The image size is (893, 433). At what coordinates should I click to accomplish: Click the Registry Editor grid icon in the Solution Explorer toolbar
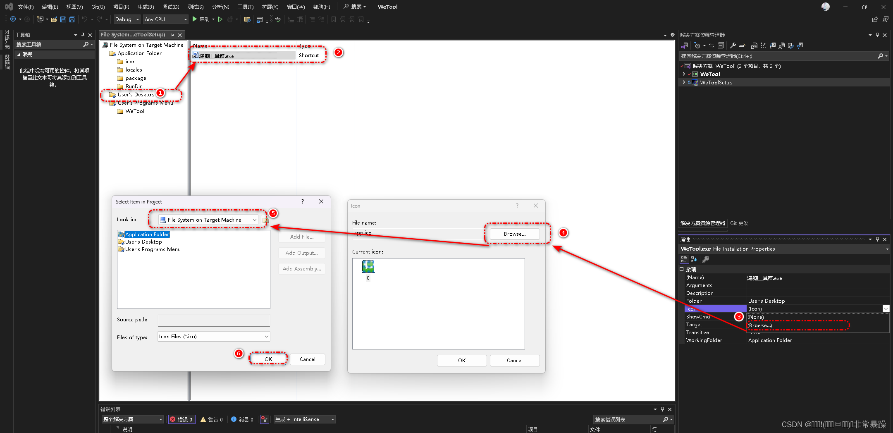[763, 45]
